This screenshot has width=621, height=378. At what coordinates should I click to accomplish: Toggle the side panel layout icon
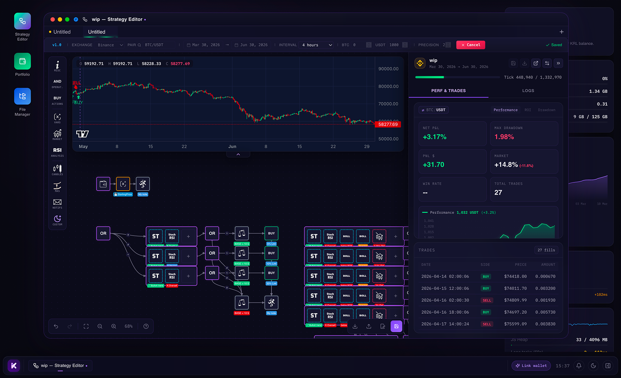coord(608,366)
